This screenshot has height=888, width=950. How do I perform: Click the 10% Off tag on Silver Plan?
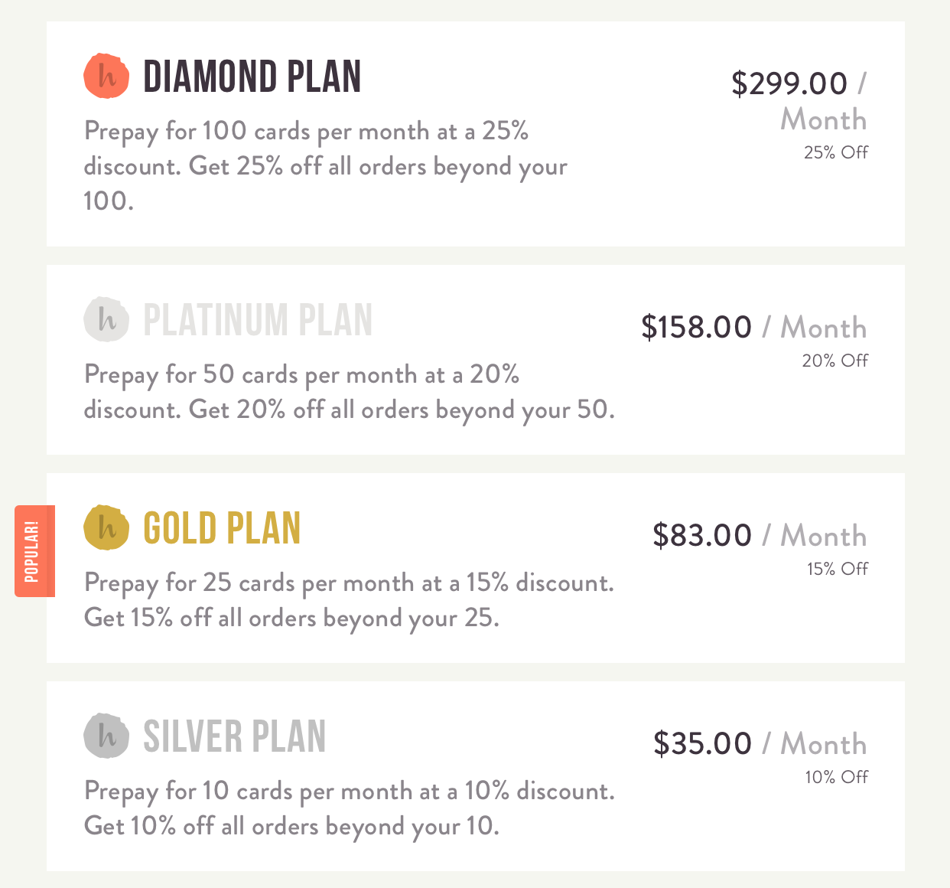[835, 776]
